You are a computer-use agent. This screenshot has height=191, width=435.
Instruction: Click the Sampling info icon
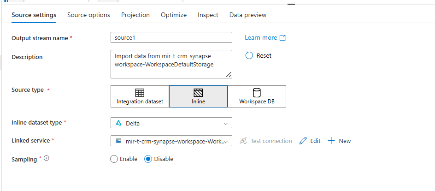pyautogui.click(x=46, y=159)
